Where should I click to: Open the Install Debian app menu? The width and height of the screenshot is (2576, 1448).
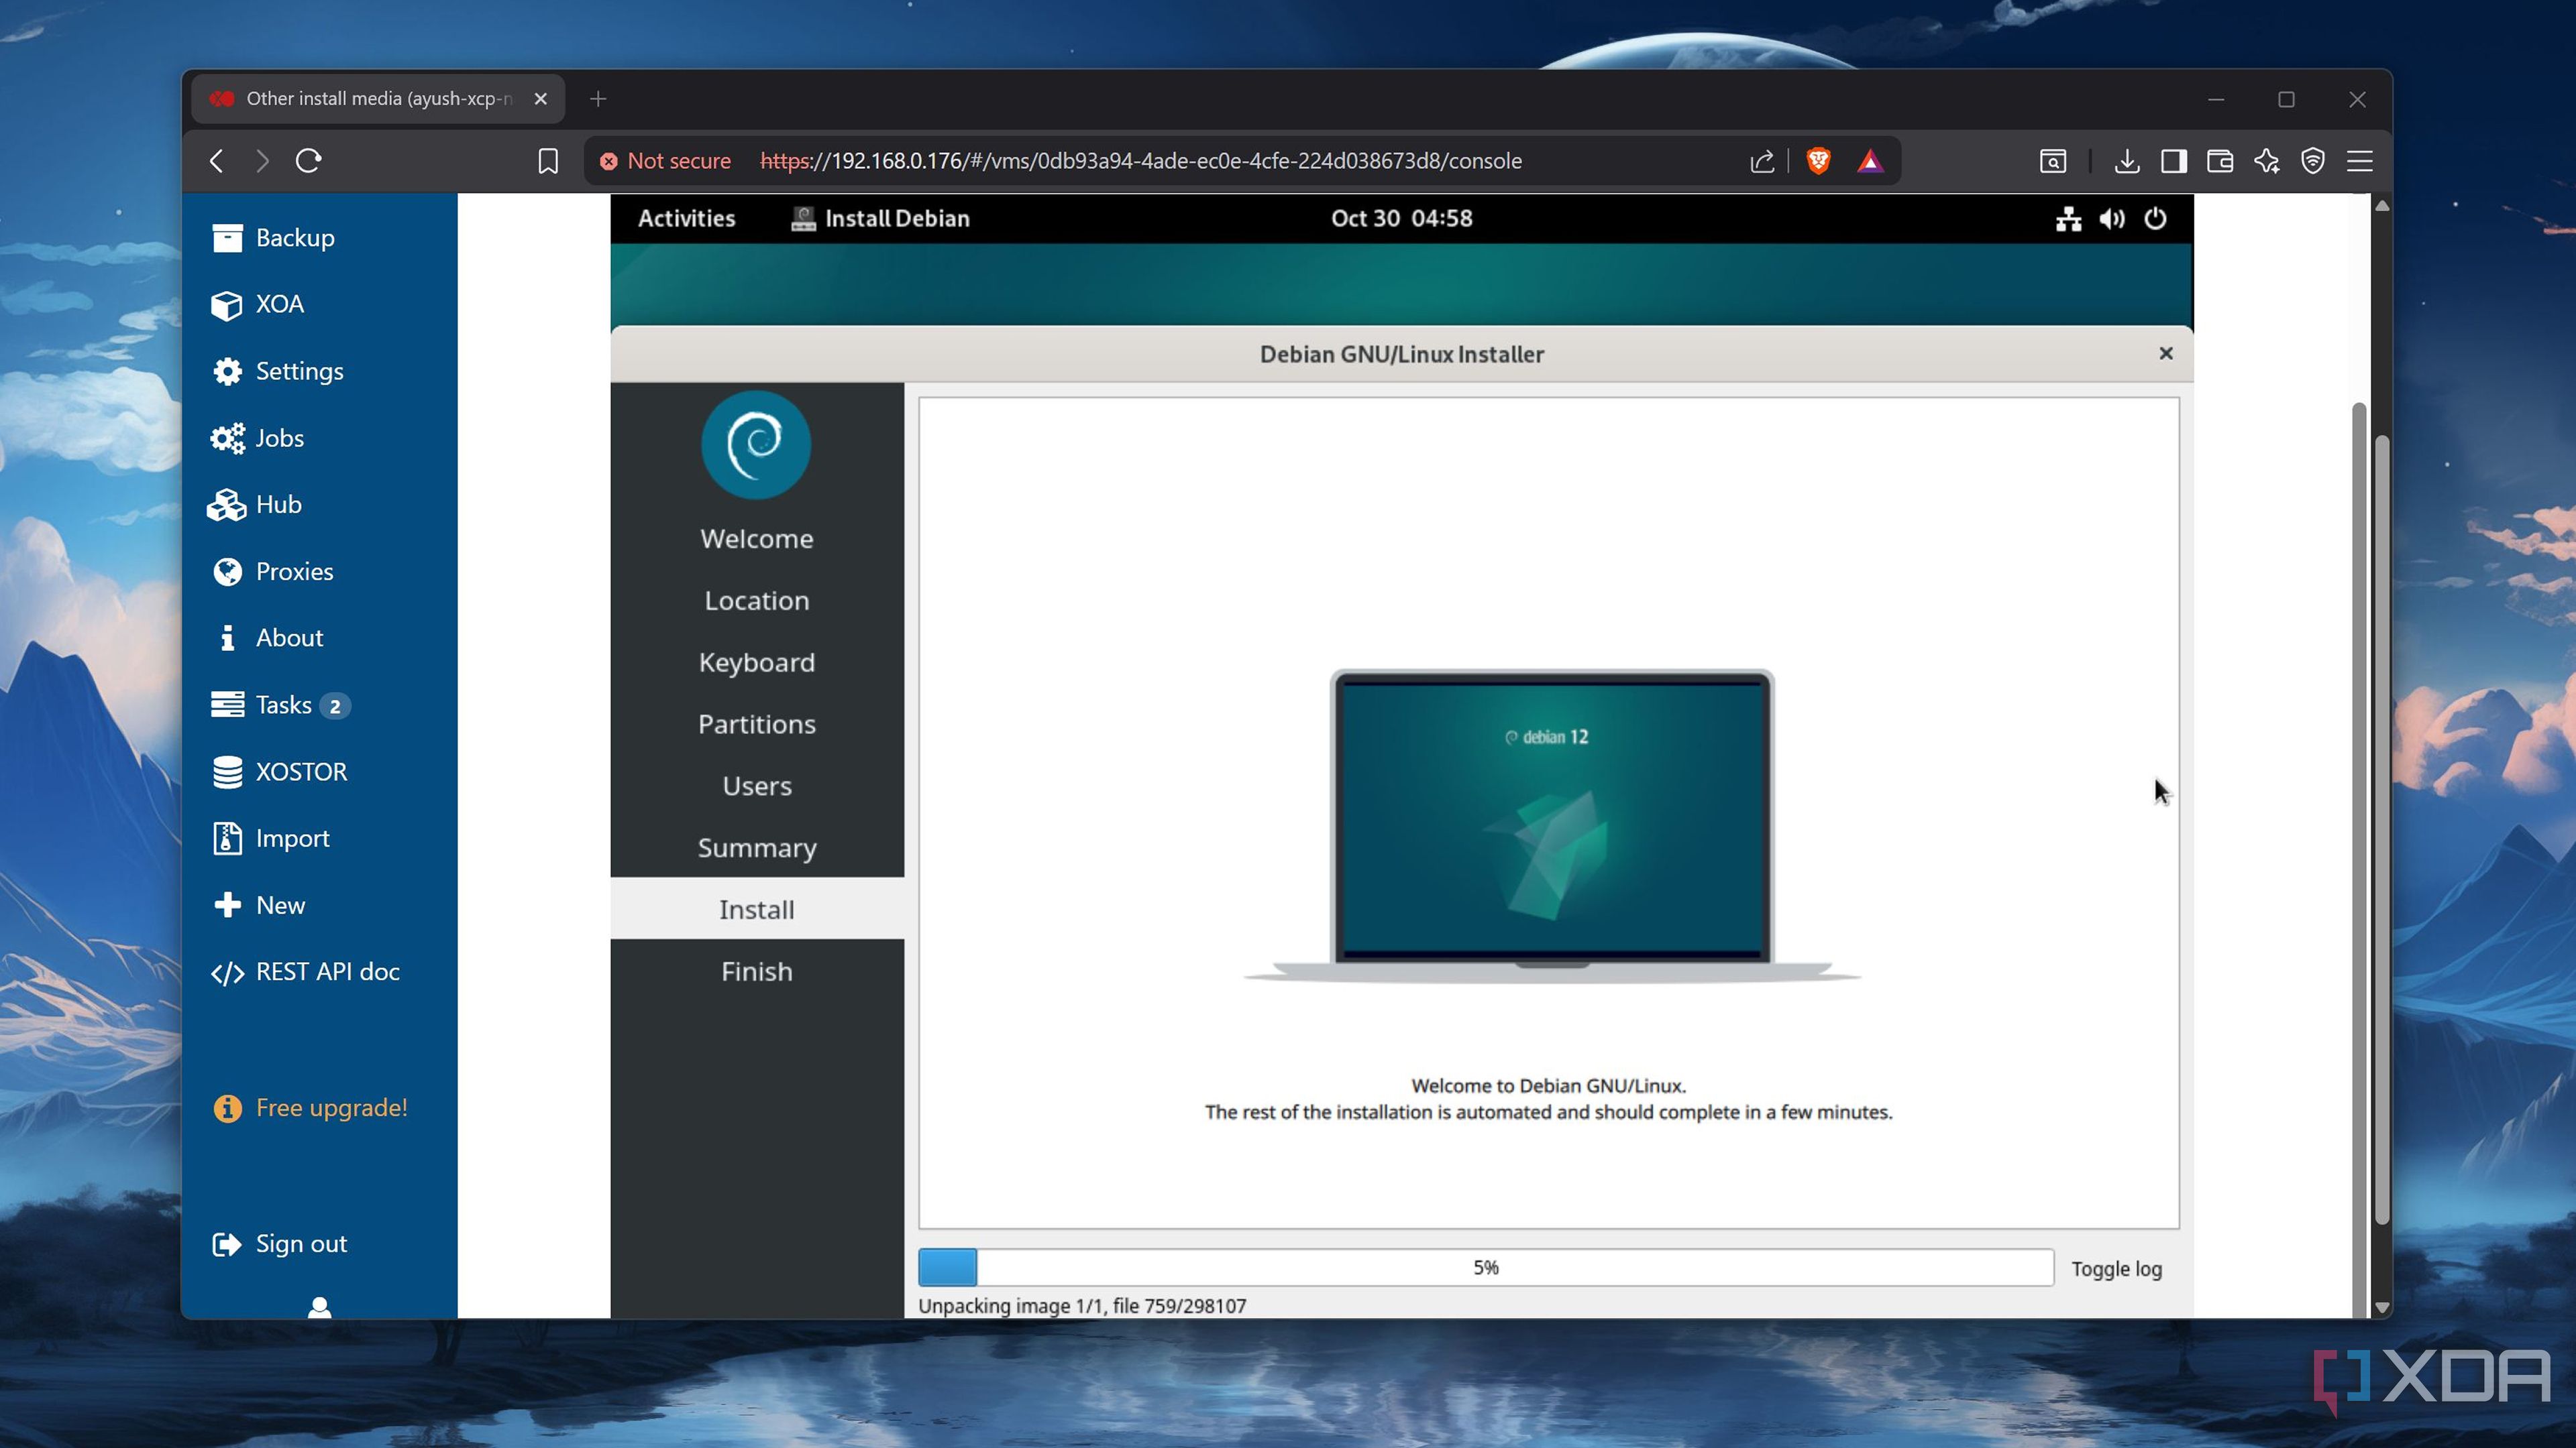pyautogui.click(x=880, y=218)
